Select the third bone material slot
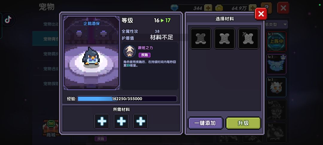323x145 pixels. [x=249, y=38]
